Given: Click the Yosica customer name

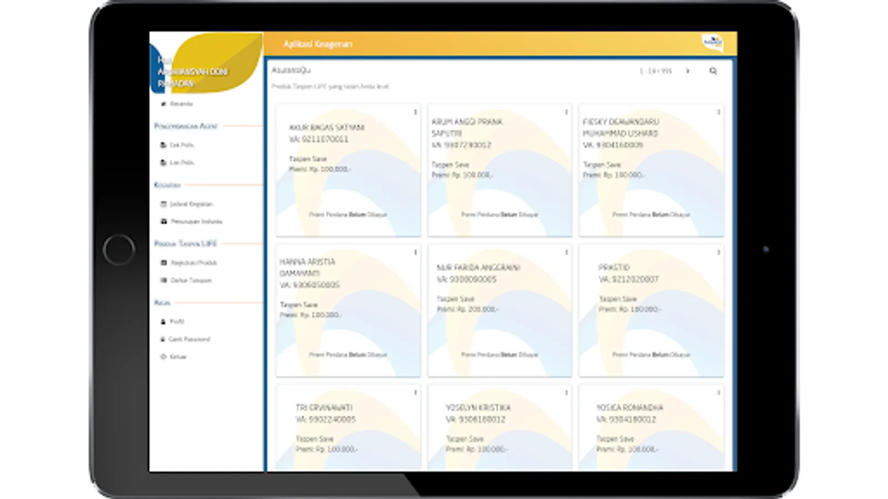Looking at the screenshot, I should [x=629, y=408].
